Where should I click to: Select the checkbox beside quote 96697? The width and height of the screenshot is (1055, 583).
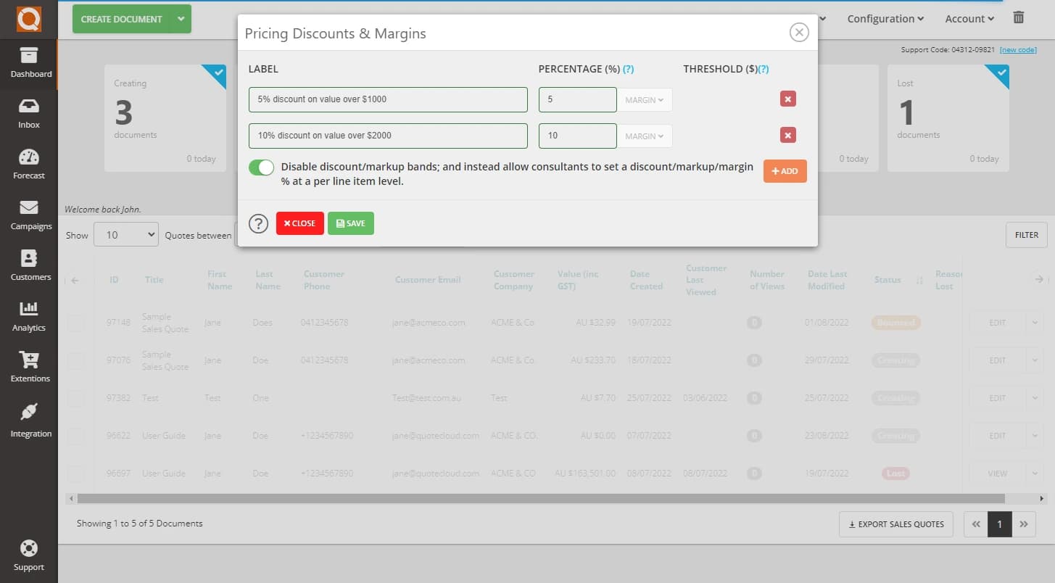pyautogui.click(x=76, y=473)
